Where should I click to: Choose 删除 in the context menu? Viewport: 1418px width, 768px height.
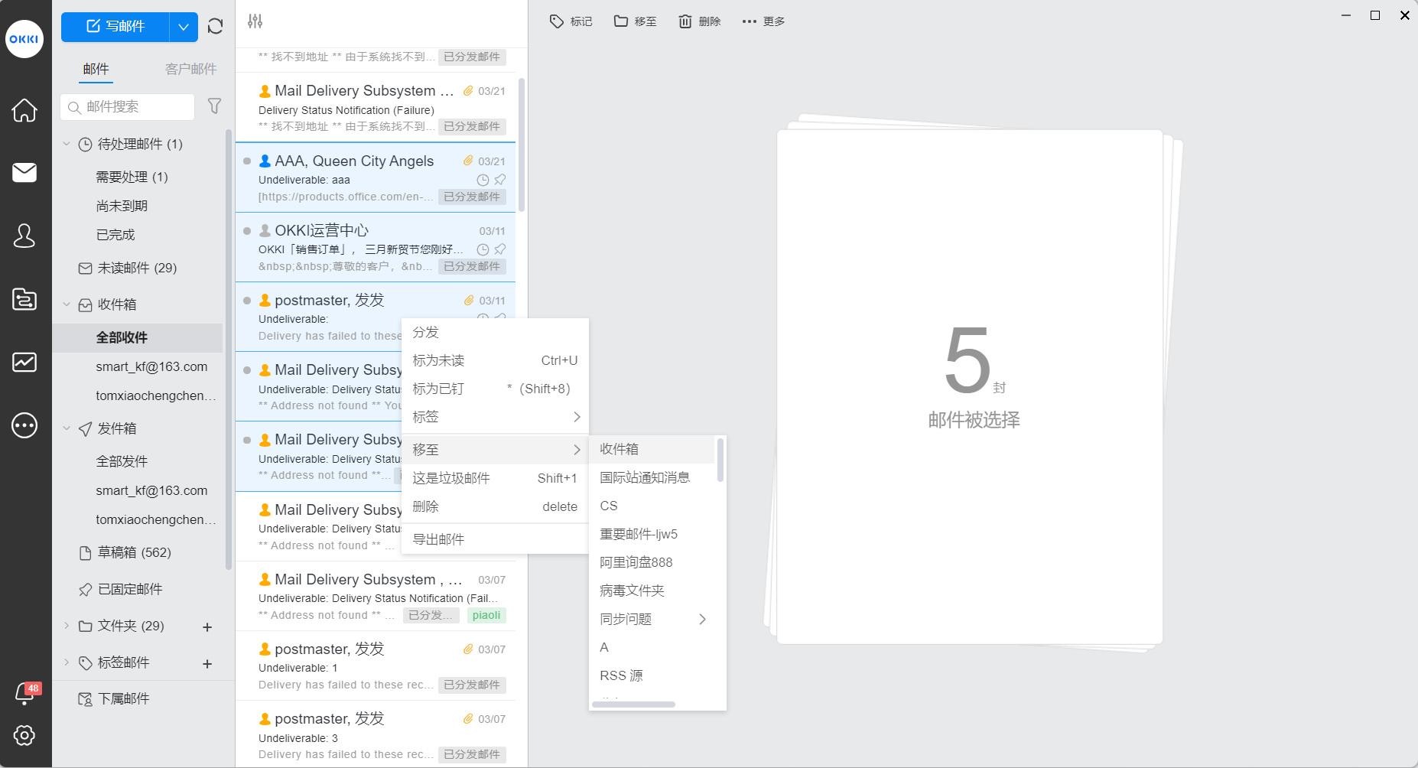coord(495,506)
